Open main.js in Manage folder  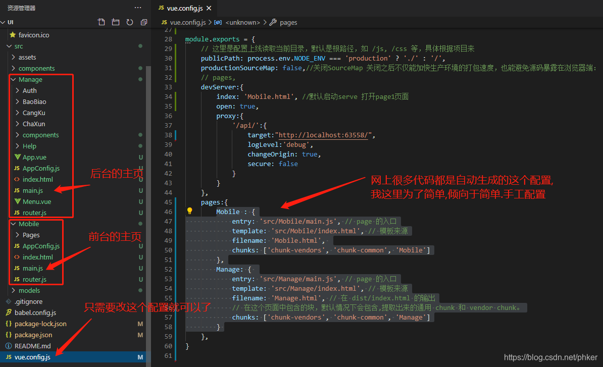click(x=33, y=191)
